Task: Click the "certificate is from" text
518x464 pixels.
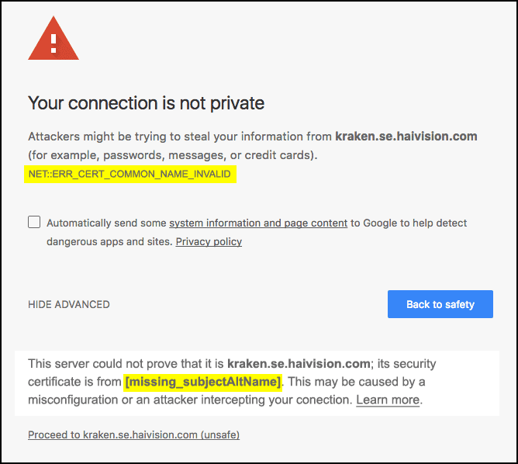Action: point(74,382)
